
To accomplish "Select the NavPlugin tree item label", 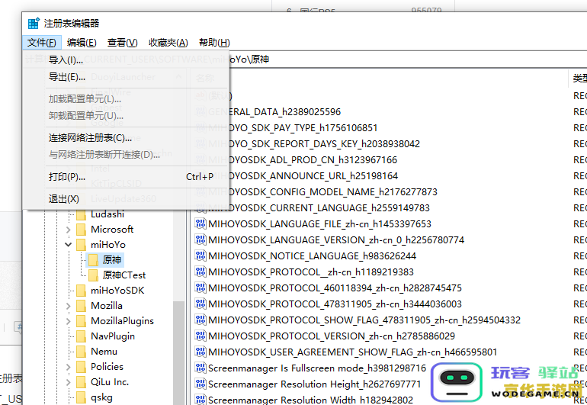I will 113,336.
